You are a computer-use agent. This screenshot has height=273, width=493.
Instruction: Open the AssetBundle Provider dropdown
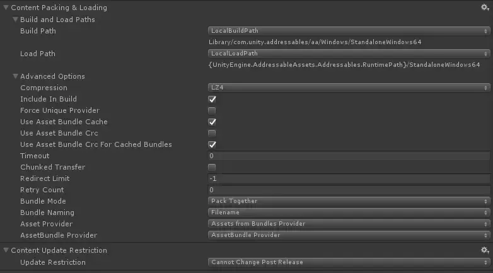click(x=349, y=235)
